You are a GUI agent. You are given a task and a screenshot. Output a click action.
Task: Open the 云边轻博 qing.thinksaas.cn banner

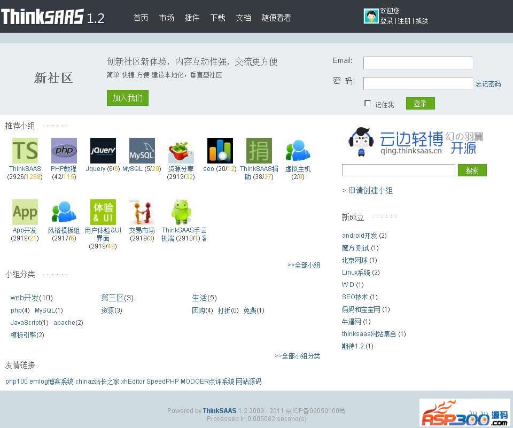(416, 142)
